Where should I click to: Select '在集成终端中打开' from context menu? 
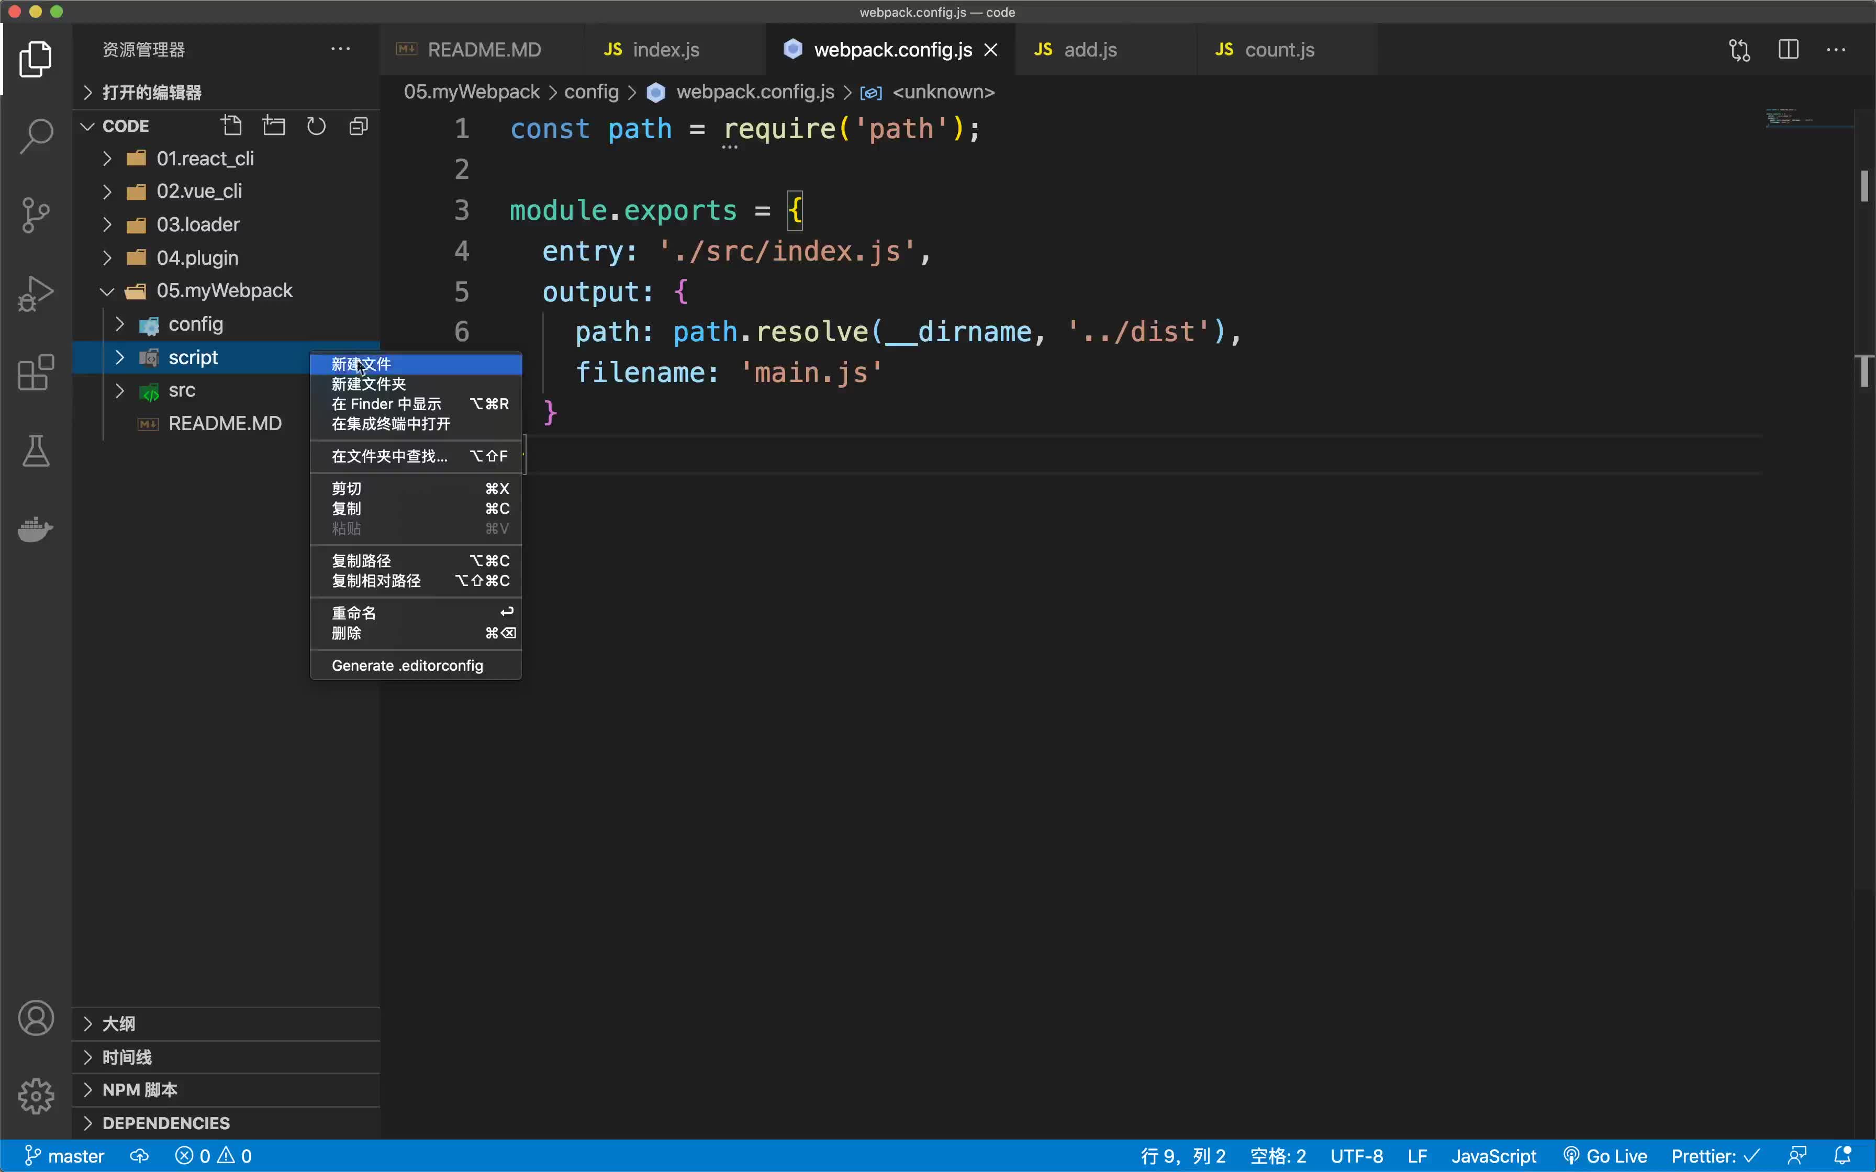pos(390,424)
